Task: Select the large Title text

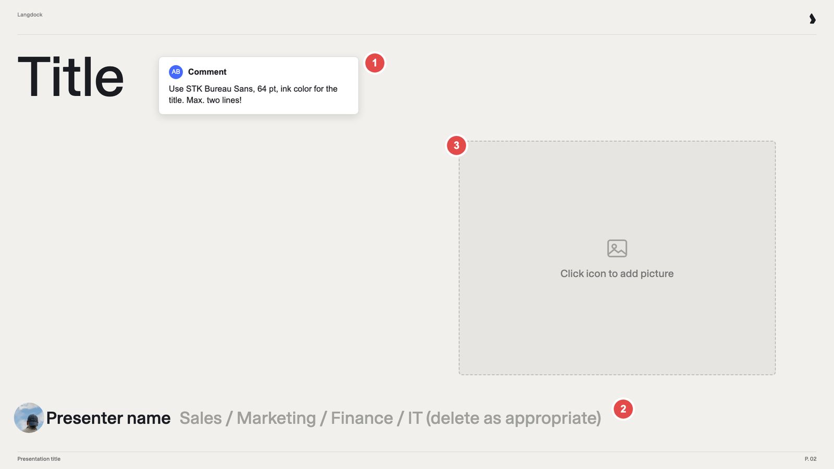Action: click(x=71, y=77)
